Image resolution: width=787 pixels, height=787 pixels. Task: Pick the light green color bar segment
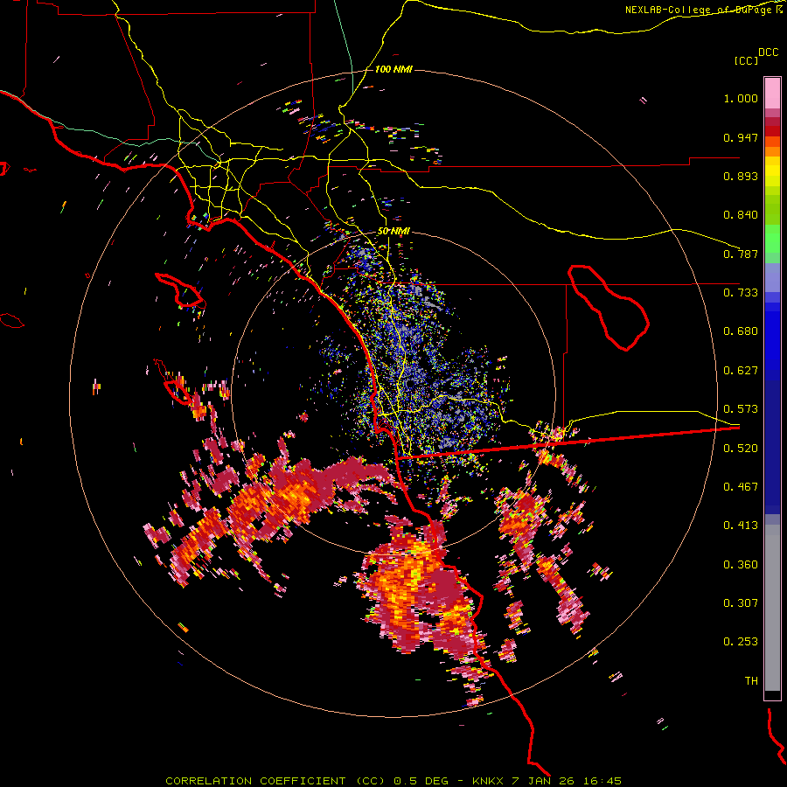tap(772, 239)
